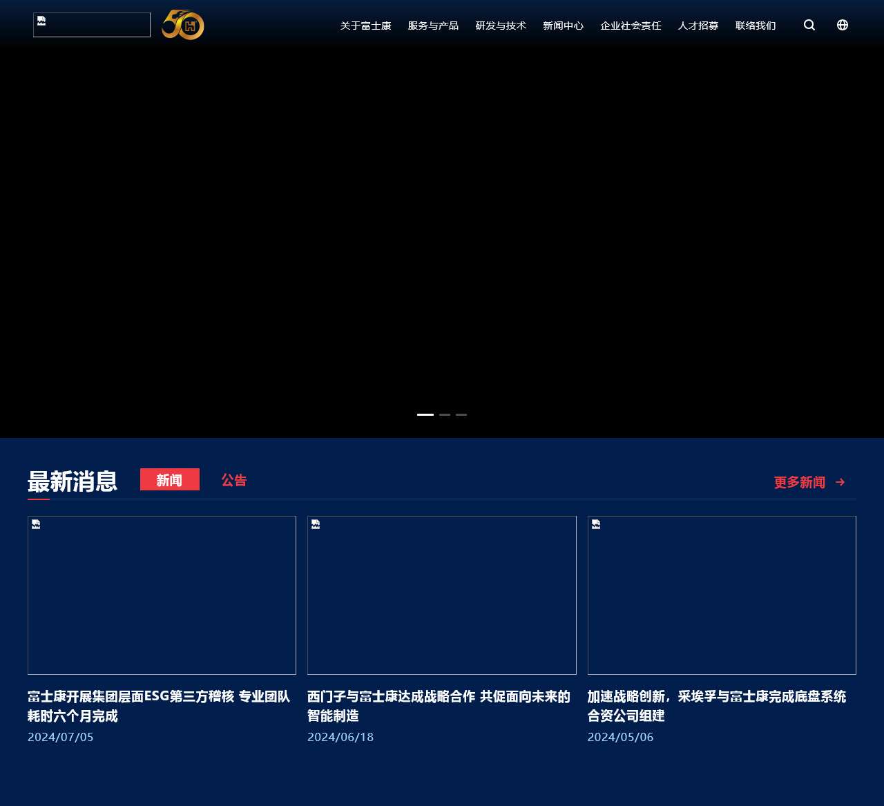Screen dimensions: 884x806
Task: Open the 企业社会责任 menu item
Action: (631, 26)
